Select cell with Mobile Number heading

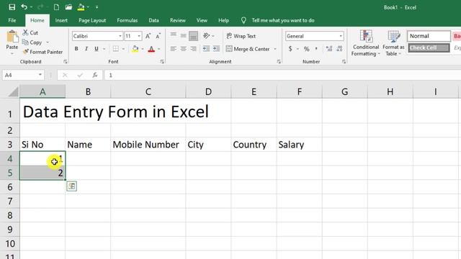point(148,145)
